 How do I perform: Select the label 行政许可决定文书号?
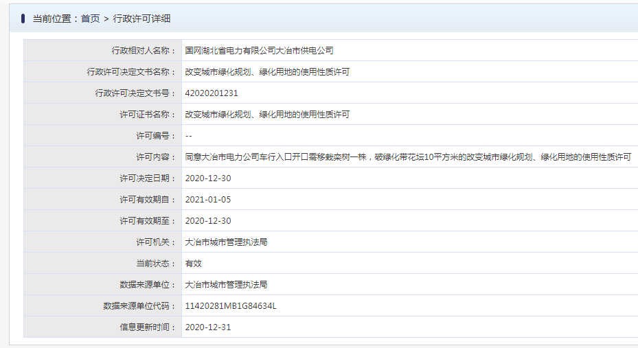[x=135, y=93]
